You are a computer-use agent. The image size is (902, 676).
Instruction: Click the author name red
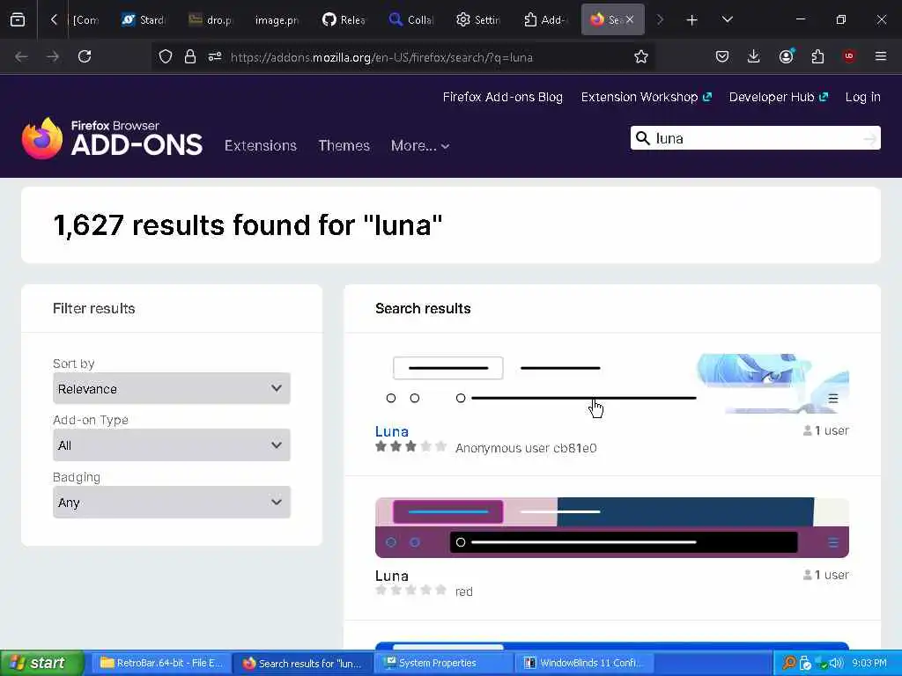pos(463,591)
